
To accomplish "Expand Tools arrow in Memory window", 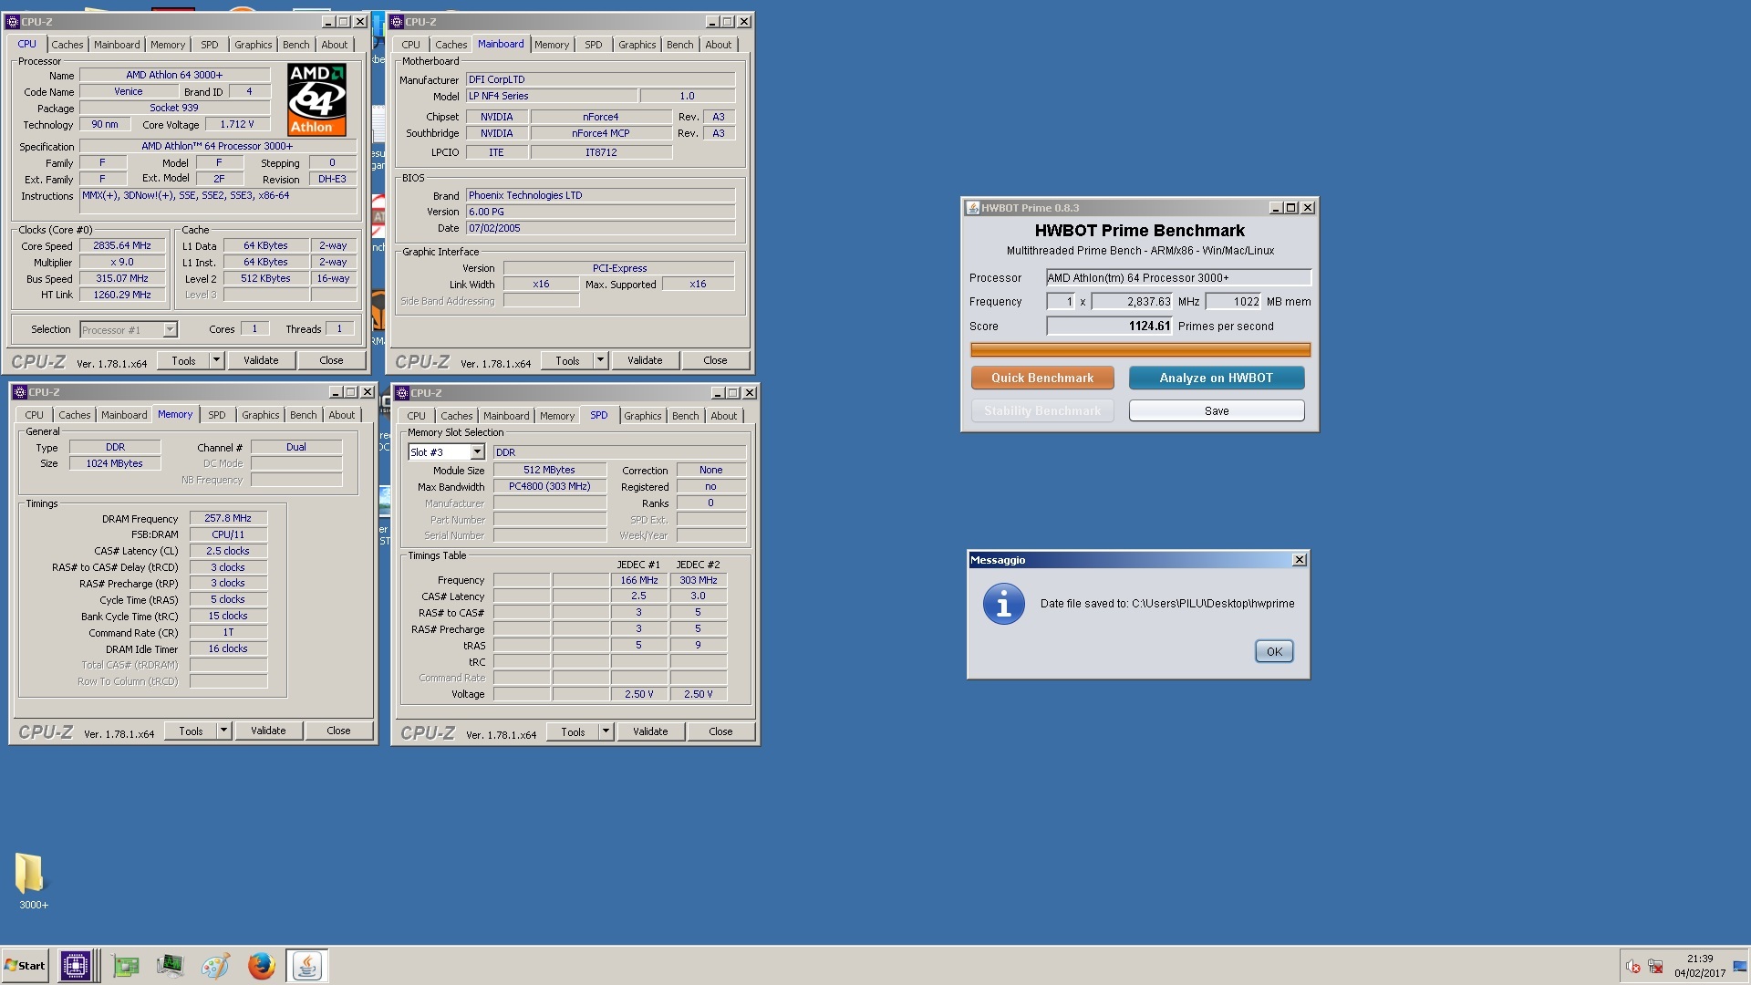I will coord(223,731).
